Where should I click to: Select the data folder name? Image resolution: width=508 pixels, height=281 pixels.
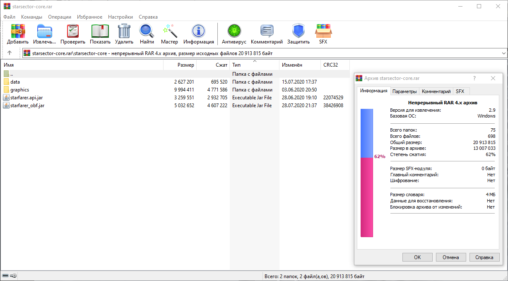coord(15,82)
